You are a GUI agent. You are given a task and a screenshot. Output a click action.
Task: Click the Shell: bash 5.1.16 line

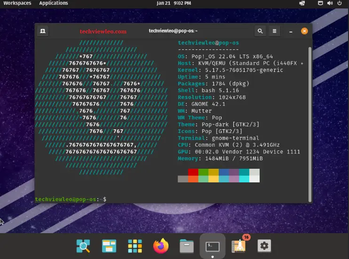click(x=208, y=90)
